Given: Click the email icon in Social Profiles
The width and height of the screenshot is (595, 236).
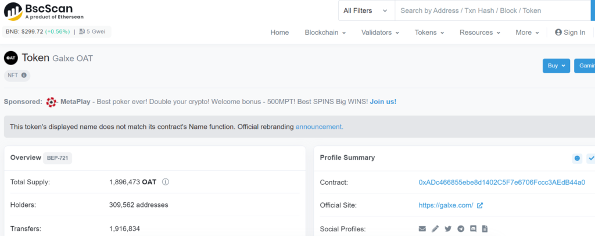Looking at the screenshot, I should [x=422, y=228].
